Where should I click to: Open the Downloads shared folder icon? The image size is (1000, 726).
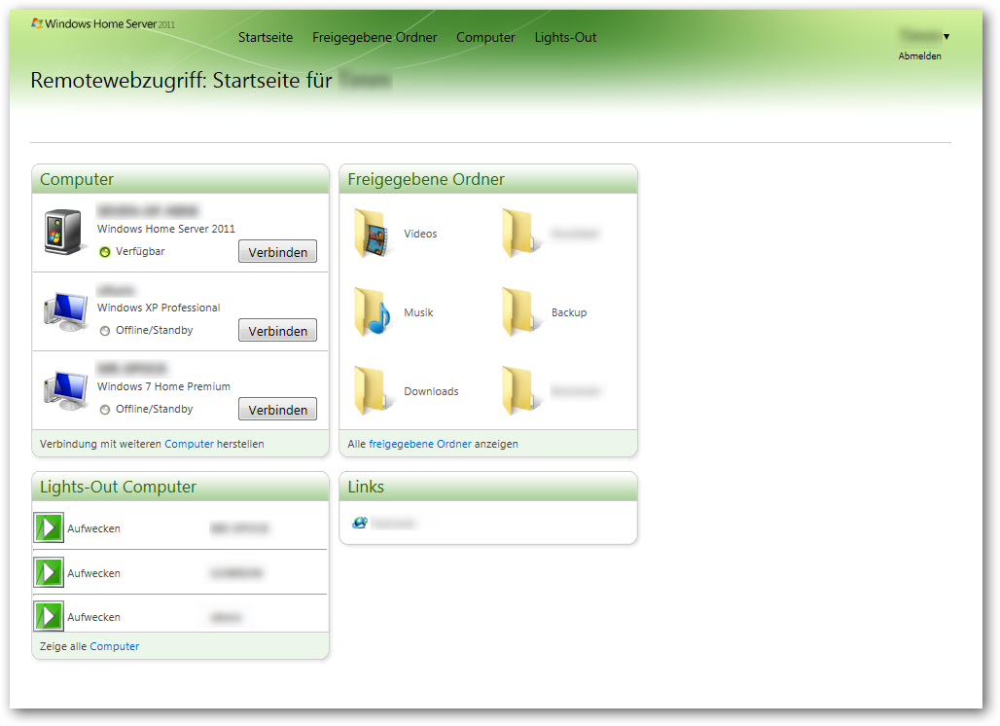pyautogui.click(x=372, y=391)
